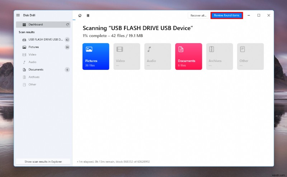Open the grey Video category card
Image resolution: width=287 pixels, height=177 pixels.
[x=127, y=57]
